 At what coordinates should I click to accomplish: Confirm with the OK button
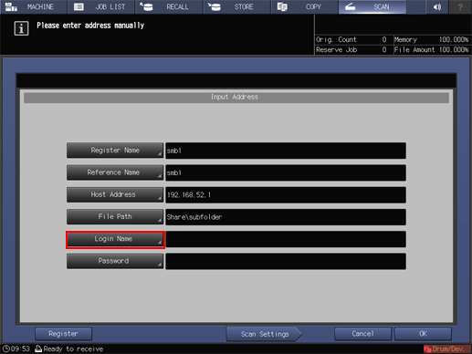(423, 334)
